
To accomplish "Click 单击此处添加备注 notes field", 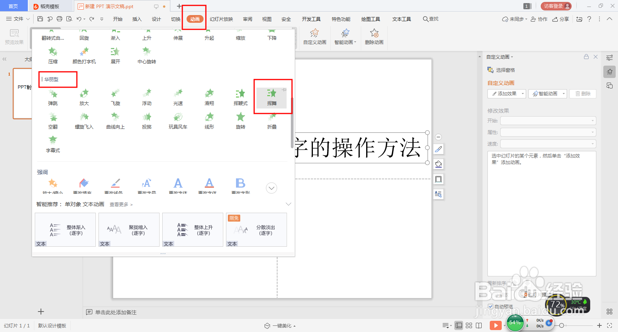I will click(x=116, y=312).
